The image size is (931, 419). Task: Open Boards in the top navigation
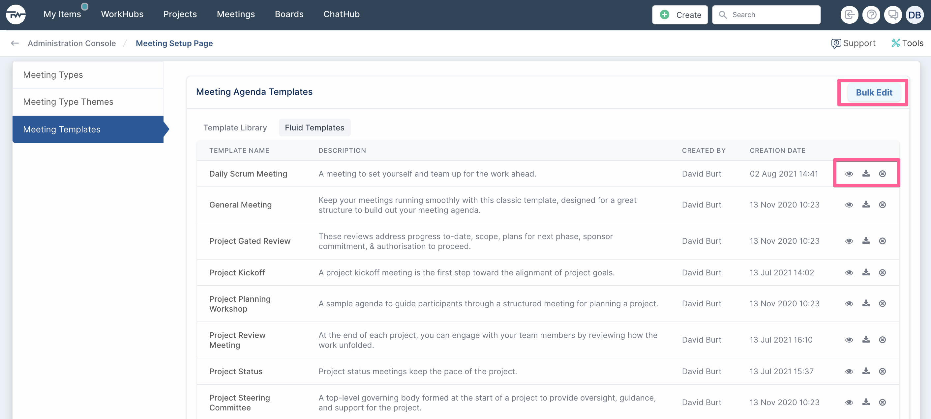pyautogui.click(x=289, y=14)
